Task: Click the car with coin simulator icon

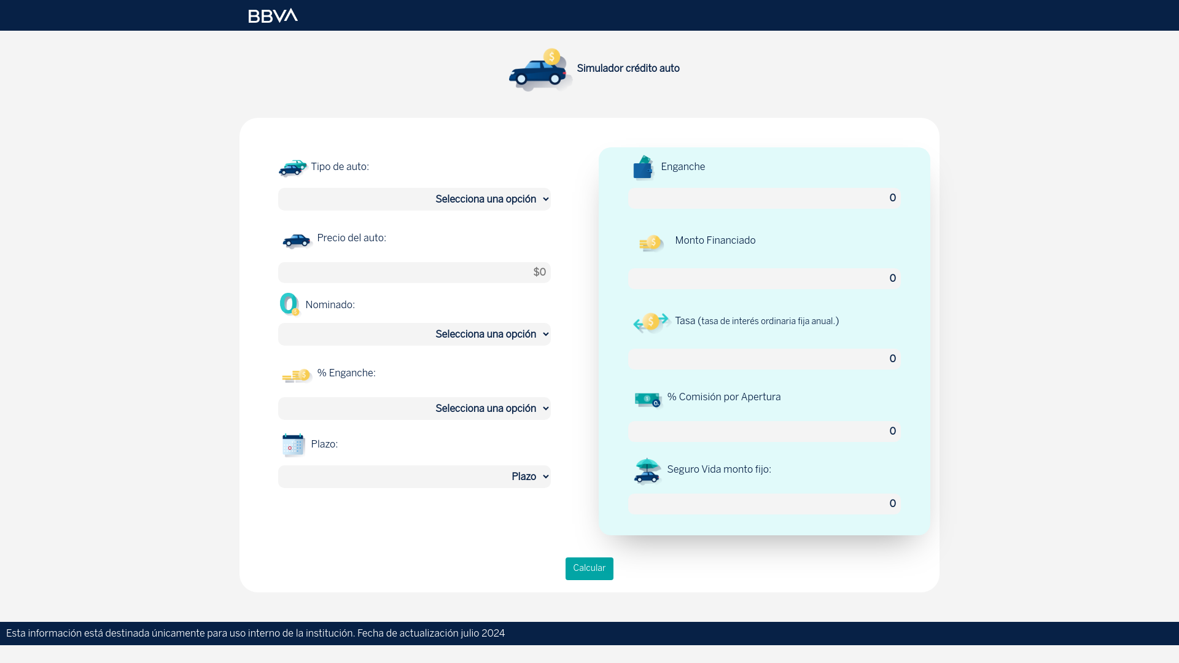Action: 540,69
